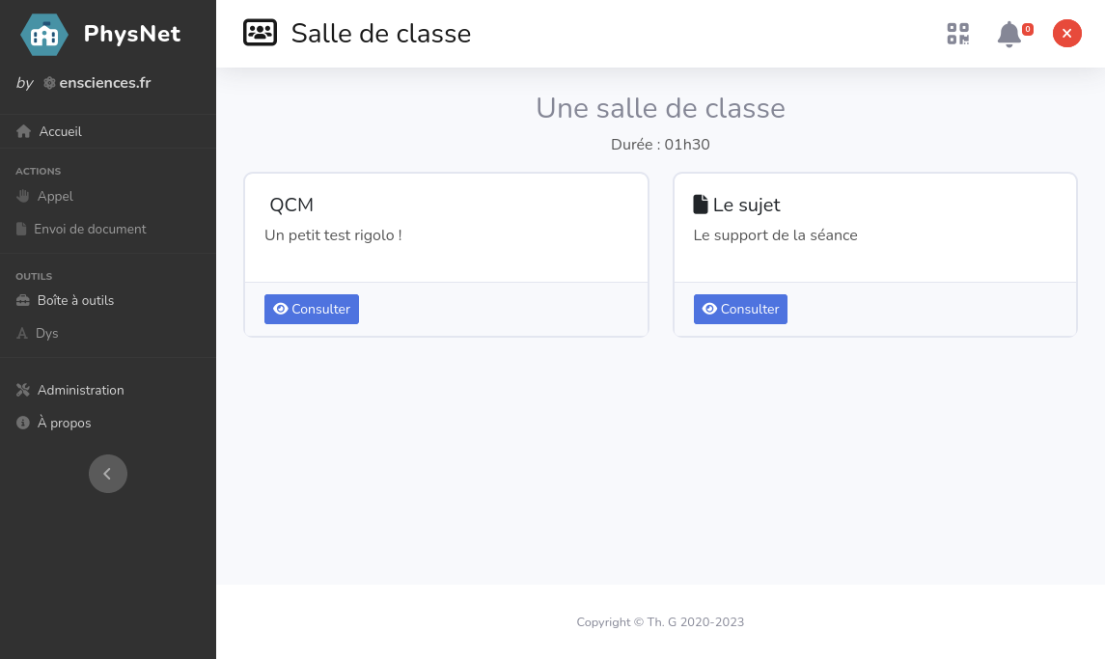The image size is (1105, 659).
Task: Click the Le sujet card title
Action: click(x=746, y=205)
